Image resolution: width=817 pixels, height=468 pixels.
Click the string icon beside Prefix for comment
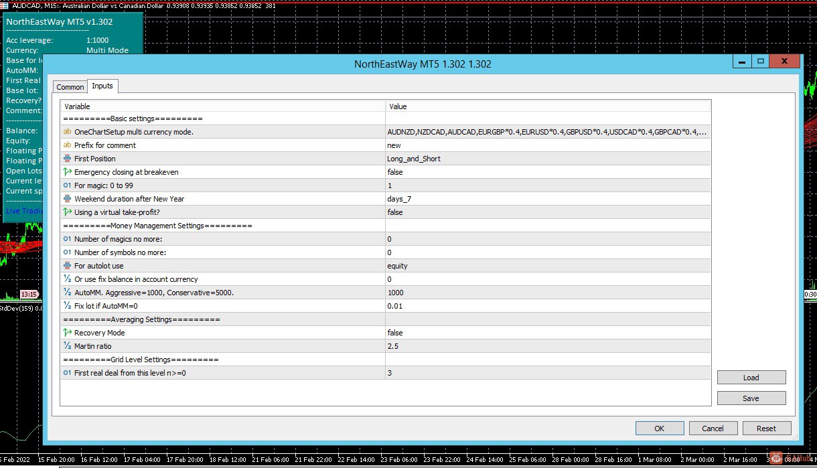coord(67,145)
